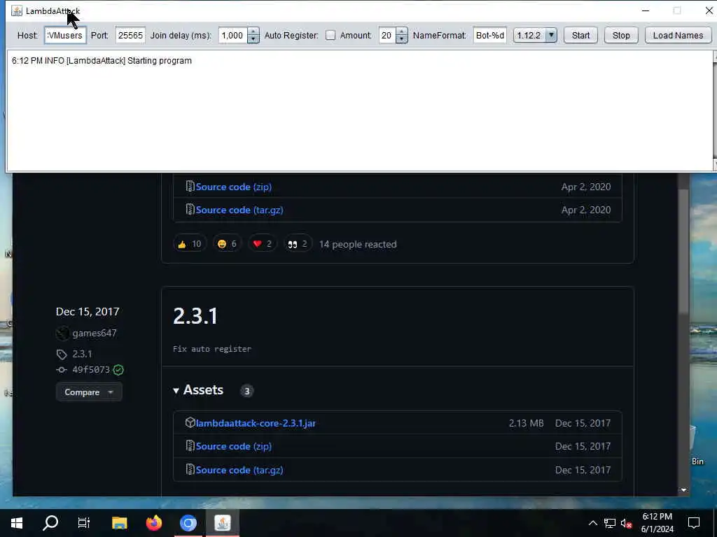This screenshot has height=537, width=717.
Task: Click the green verified check badge
Action: click(118, 370)
